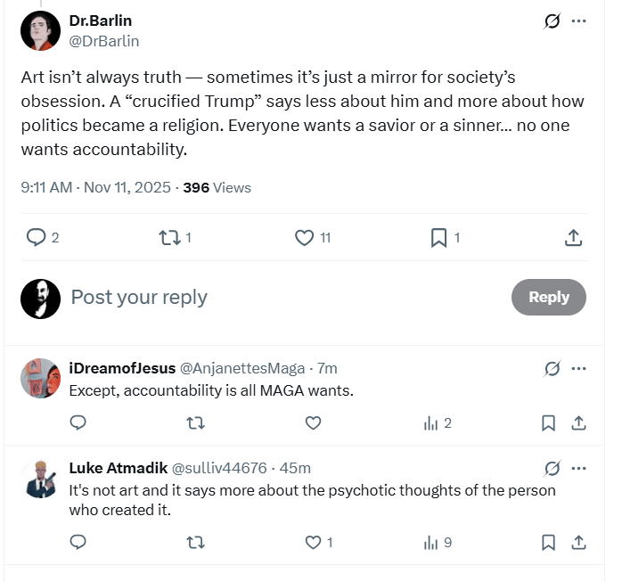Click Grok icon on Dr.Barlin's post
The width and height of the screenshot is (622, 582).
click(552, 21)
